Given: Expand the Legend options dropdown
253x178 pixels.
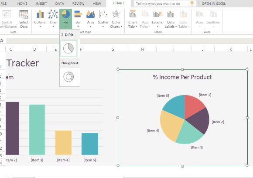Looking at the screenshot, I should pyautogui.click(x=157, y=19).
